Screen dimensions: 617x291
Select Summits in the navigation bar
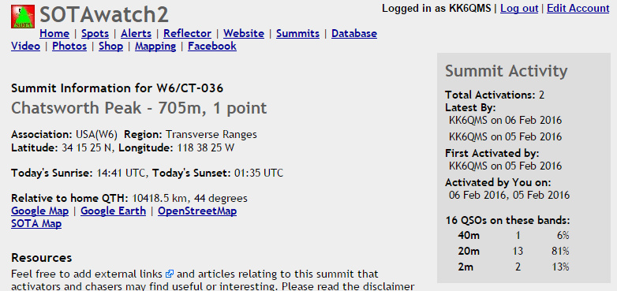298,34
